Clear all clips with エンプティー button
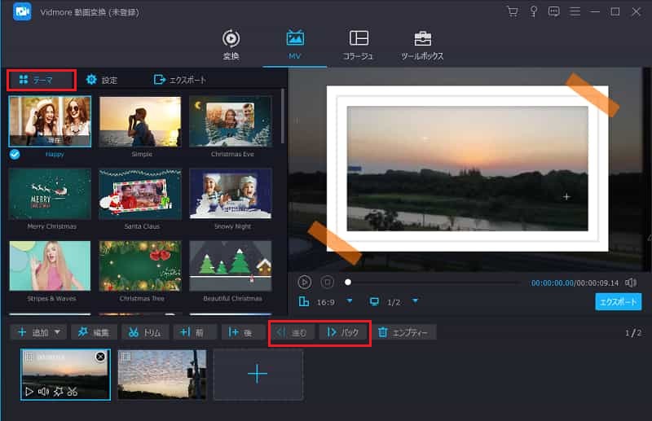The image size is (652, 421). coord(403,332)
